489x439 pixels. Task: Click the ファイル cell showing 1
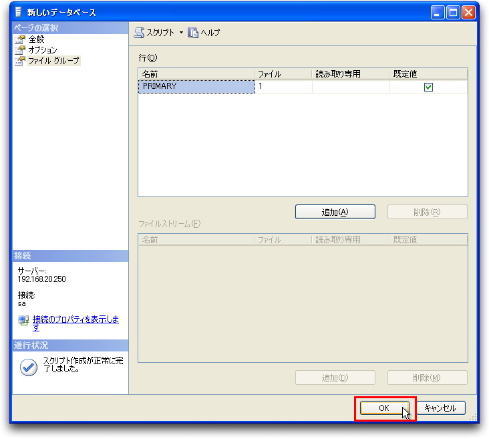click(x=283, y=87)
